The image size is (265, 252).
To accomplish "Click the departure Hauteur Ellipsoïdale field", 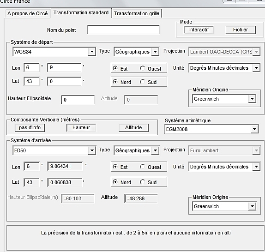I will pos(78,100).
